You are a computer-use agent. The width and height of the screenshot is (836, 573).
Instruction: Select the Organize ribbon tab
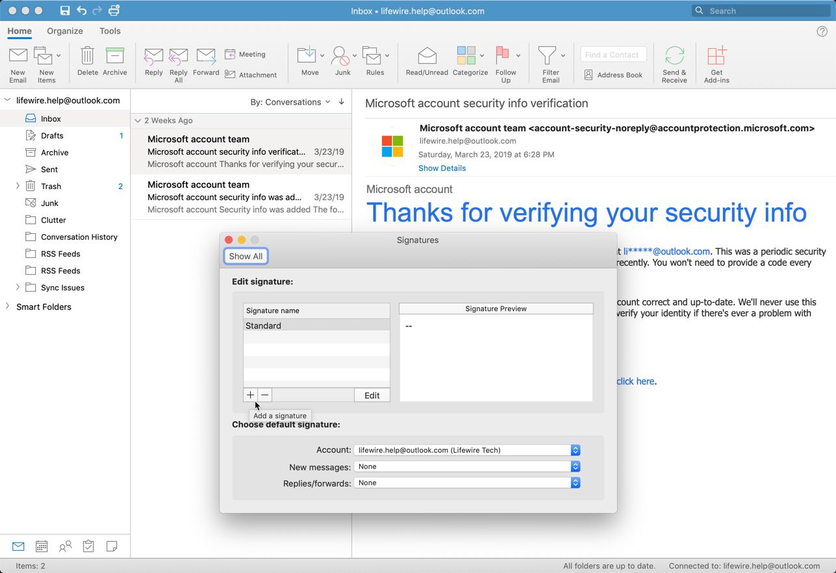pos(65,31)
